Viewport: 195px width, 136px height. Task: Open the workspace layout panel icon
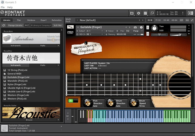click(145, 13)
